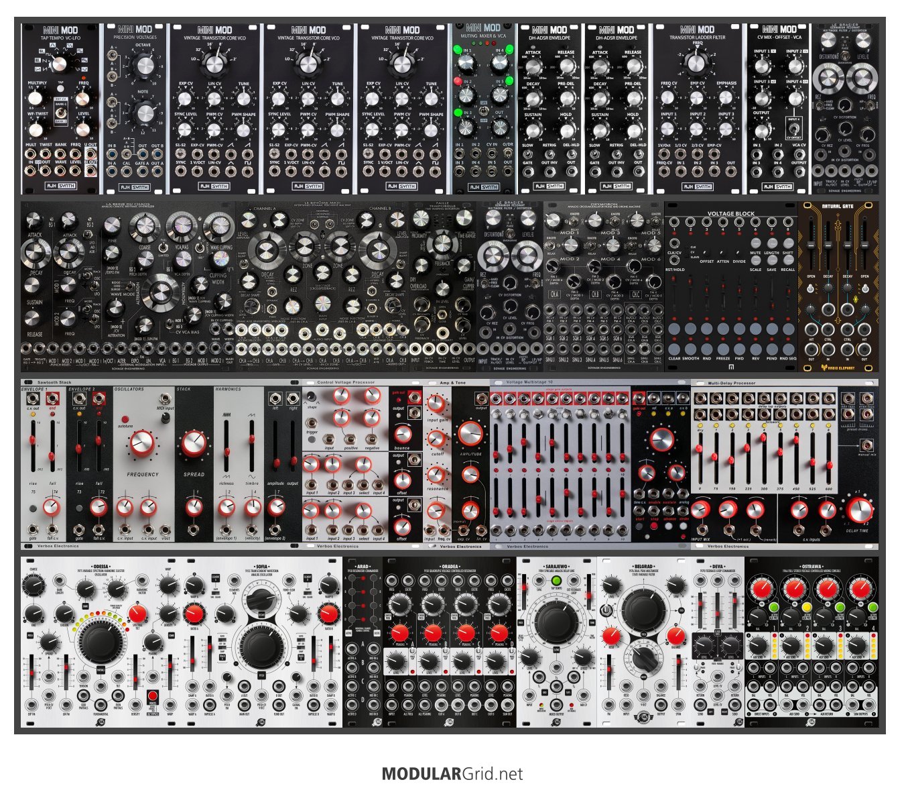The height and width of the screenshot is (788, 906).
Task: Click the SCALE button on Voltage Block
Action: coord(756,262)
